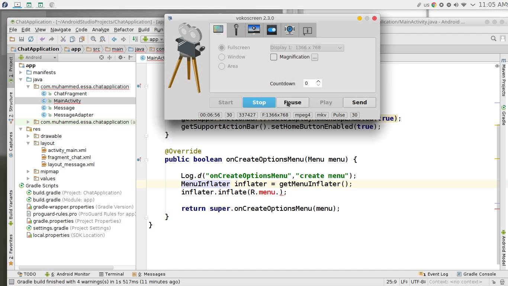Open the Display 1 resolution dropdown

[x=306, y=48]
